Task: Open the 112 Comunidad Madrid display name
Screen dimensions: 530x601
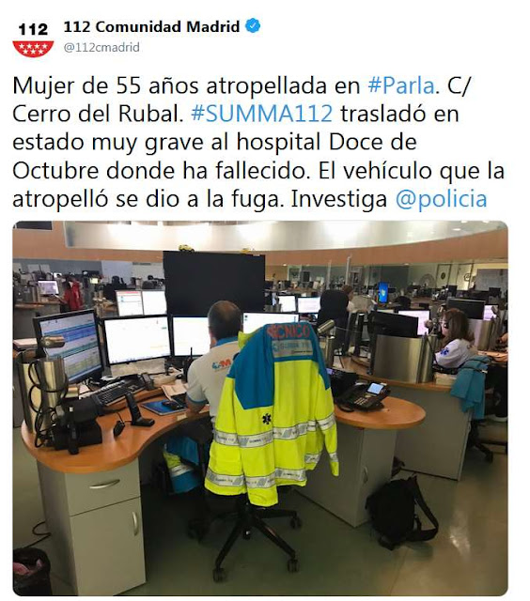Action: coord(151,27)
